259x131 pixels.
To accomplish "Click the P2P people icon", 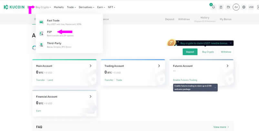I will point(41,33).
